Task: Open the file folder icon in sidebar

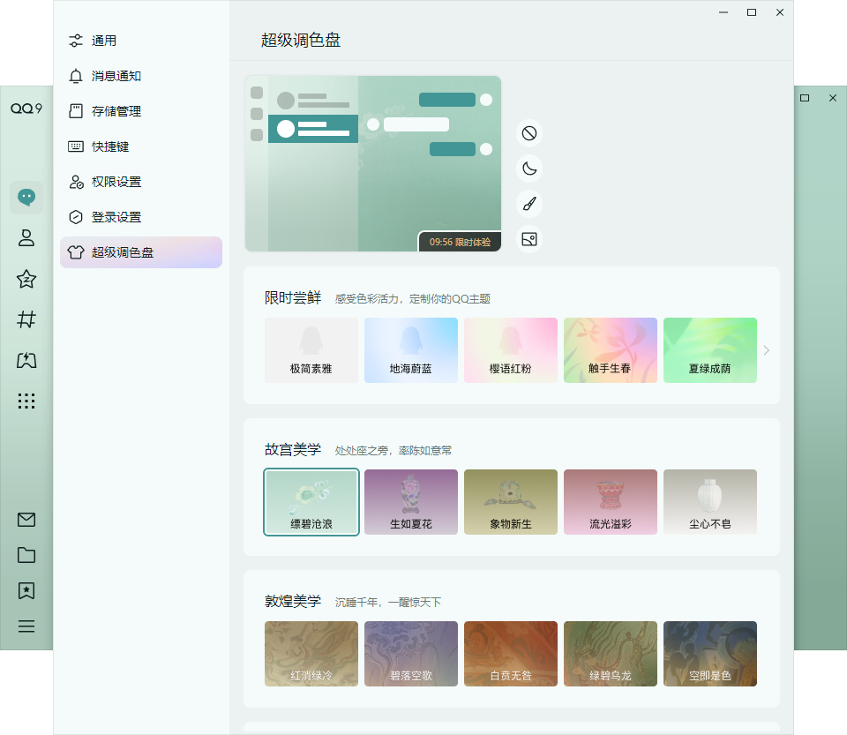Action: click(x=26, y=555)
